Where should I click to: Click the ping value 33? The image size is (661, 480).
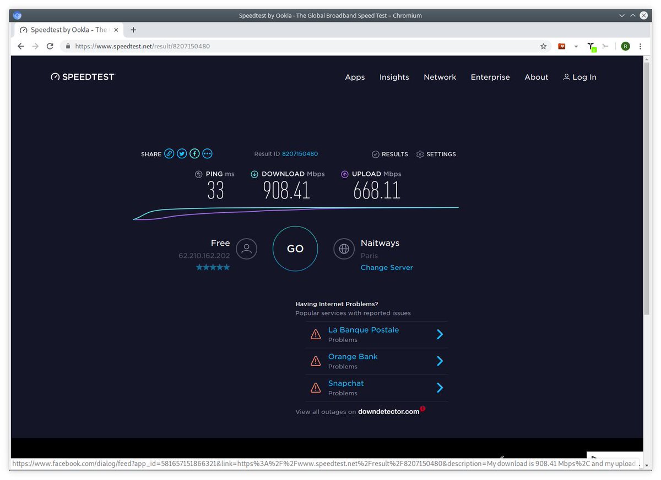click(215, 191)
